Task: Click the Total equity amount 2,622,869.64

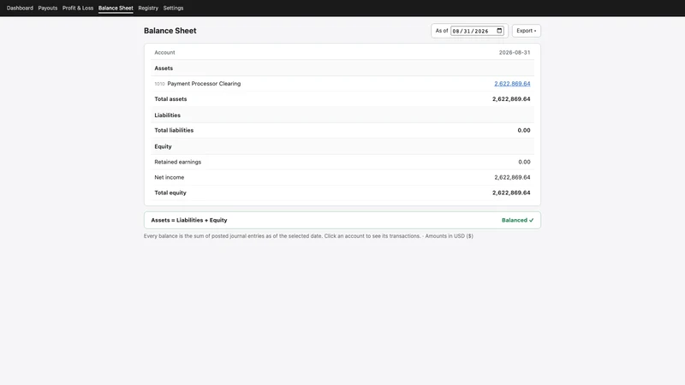Action: 511,192
